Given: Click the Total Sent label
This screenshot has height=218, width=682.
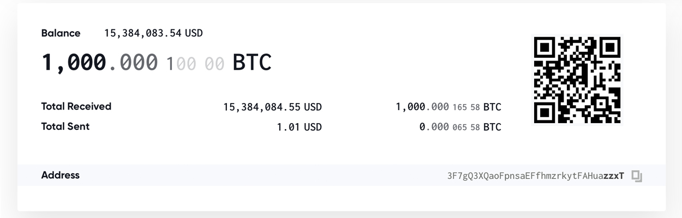Looking at the screenshot, I should coord(65,126).
